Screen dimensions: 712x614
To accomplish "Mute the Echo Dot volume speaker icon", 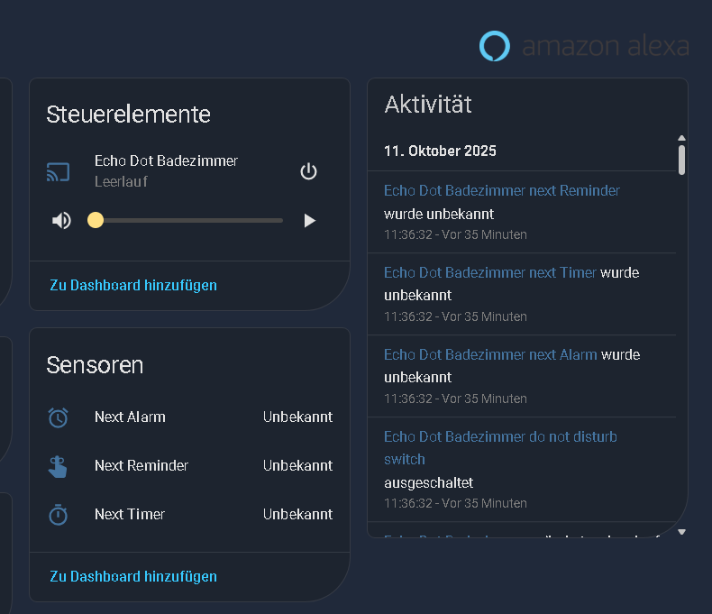I will click(x=61, y=220).
